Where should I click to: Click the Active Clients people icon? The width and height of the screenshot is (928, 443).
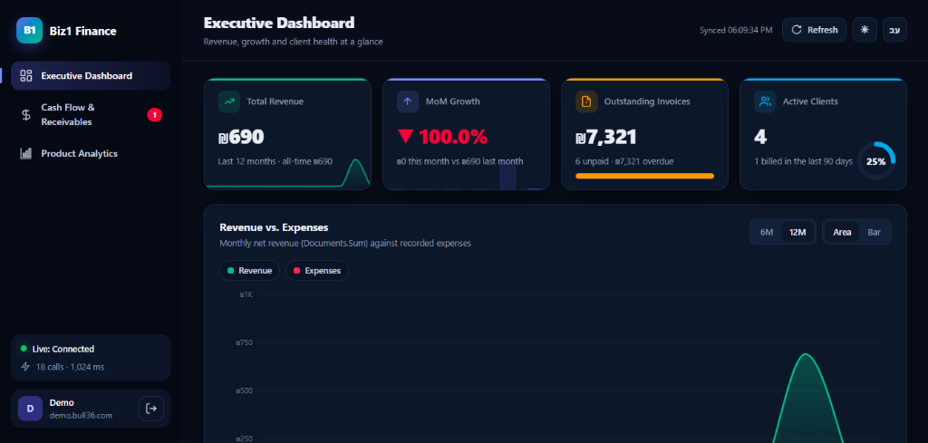[x=765, y=101]
